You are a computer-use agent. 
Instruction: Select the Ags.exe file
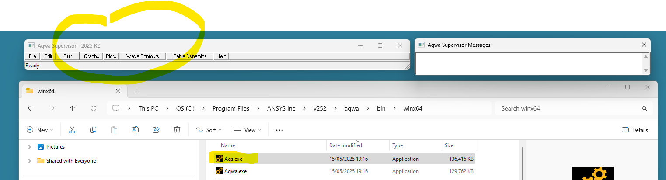click(x=233, y=159)
